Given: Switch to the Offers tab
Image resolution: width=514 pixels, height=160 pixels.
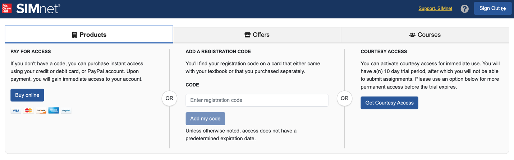Looking at the screenshot, I should click(x=257, y=35).
